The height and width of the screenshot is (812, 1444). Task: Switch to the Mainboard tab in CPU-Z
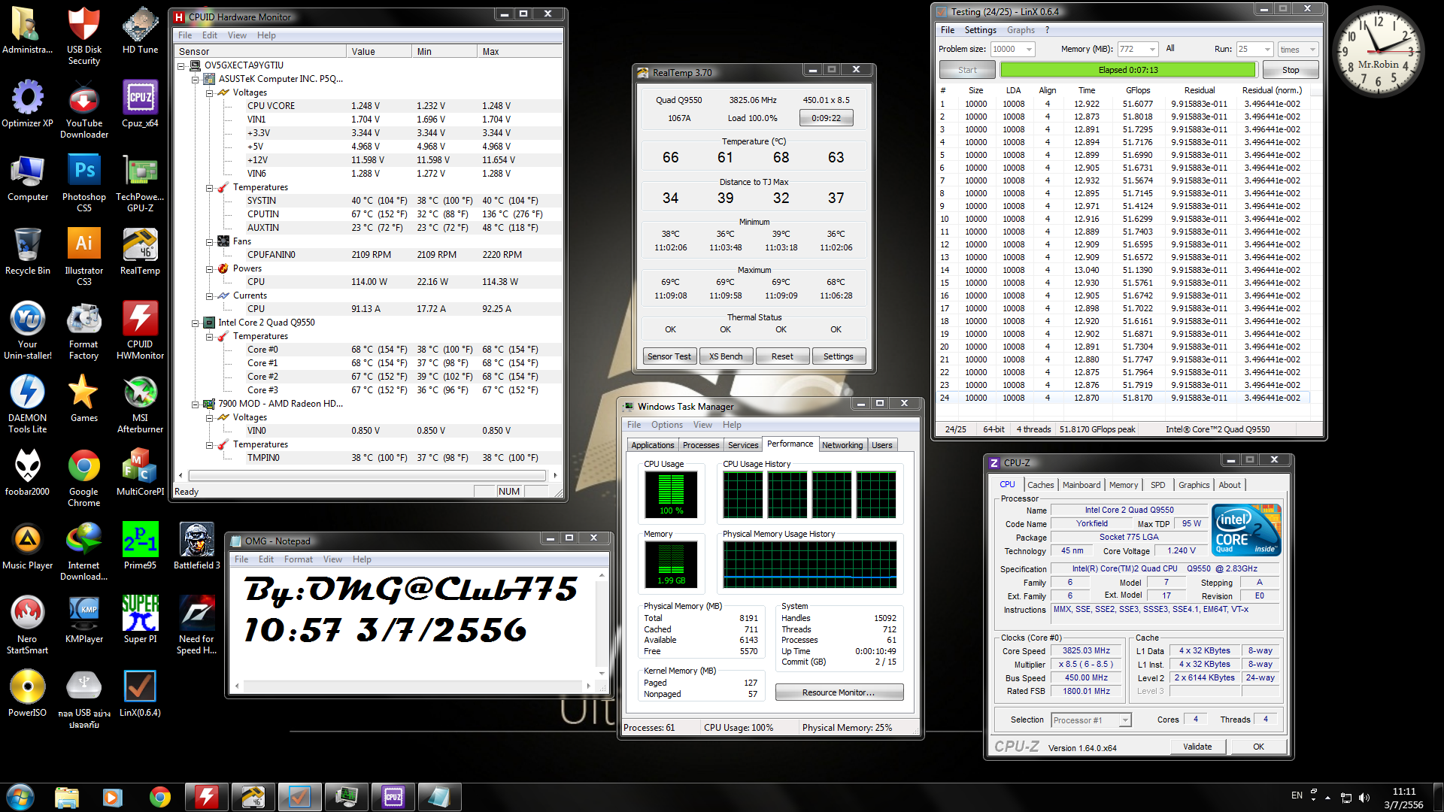(x=1081, y=485)
